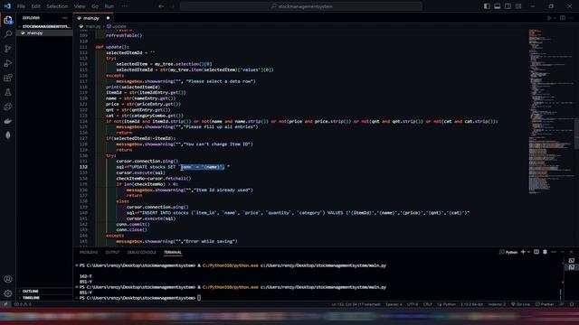This screenshot has height=325, width=579.
Task: Open notifications bell in status bar
Action: pyautogui.click(x=572, y=304)
